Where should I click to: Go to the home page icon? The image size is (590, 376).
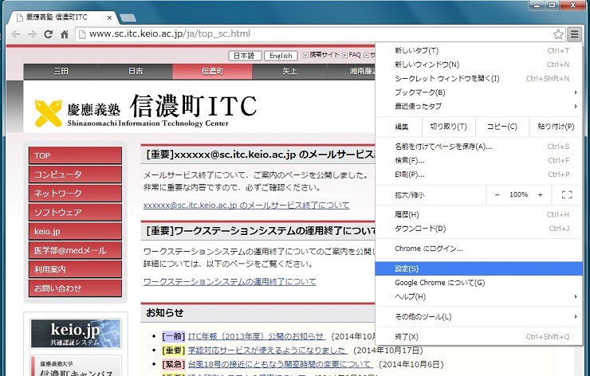65,34
